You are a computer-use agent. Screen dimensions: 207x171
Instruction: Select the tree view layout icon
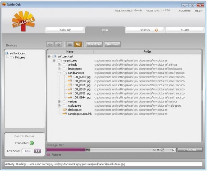point(78,44)
